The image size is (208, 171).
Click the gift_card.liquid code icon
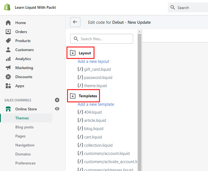pyautogui.click(x=80, y=69)
